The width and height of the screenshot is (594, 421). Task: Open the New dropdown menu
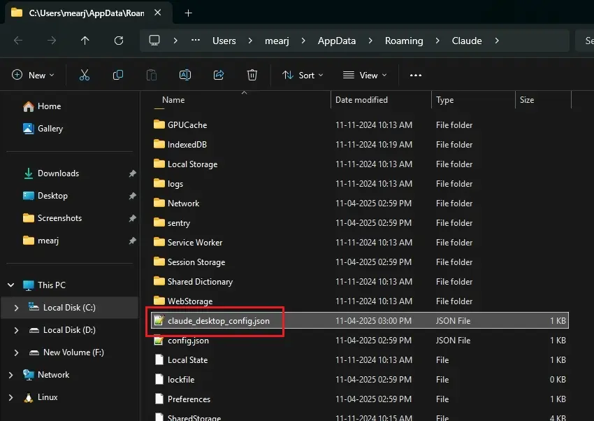coord(33,75)
